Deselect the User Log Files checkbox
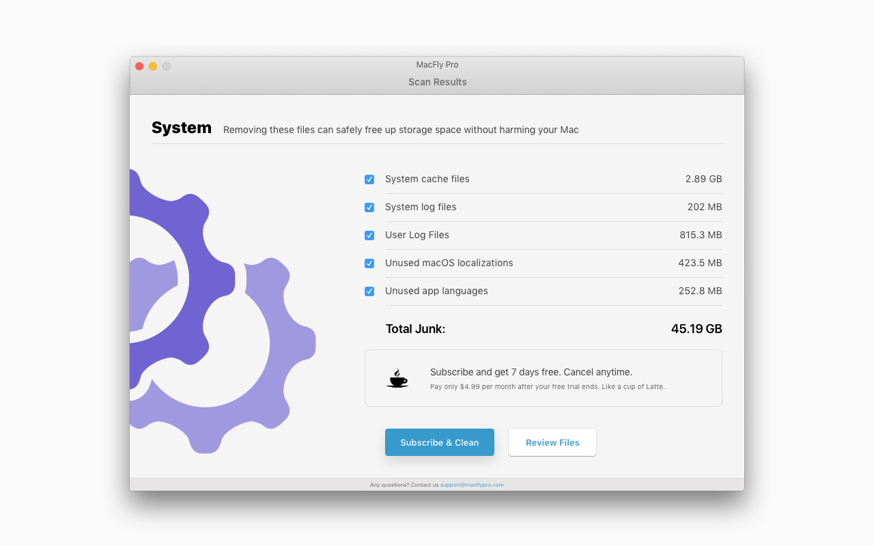 click(x=369, y=235)
